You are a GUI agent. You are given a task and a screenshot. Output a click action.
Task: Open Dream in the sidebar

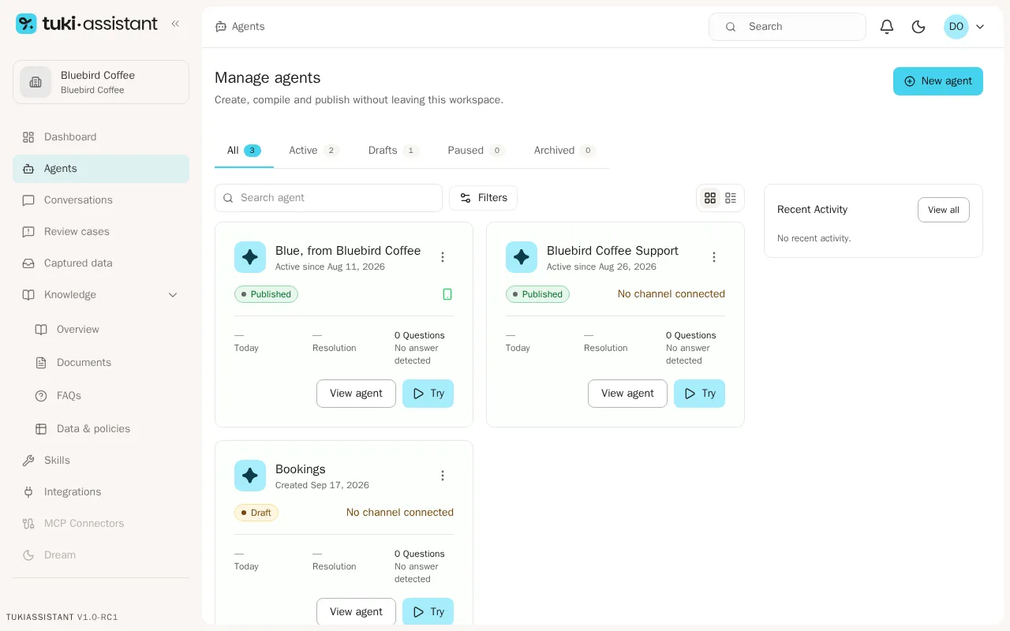(x=101, y=555)
